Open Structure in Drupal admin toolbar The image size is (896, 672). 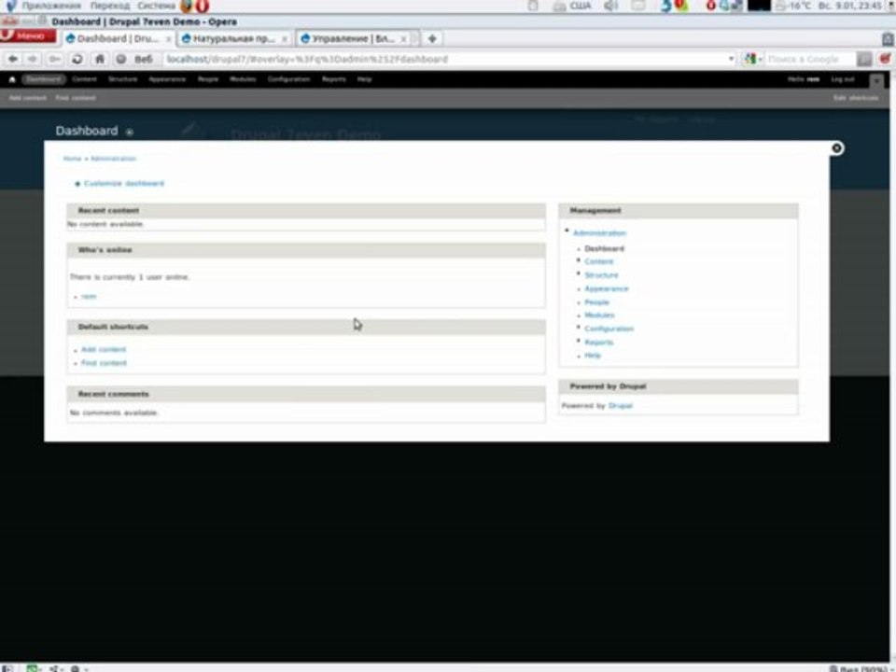click(x=123, y=79)
